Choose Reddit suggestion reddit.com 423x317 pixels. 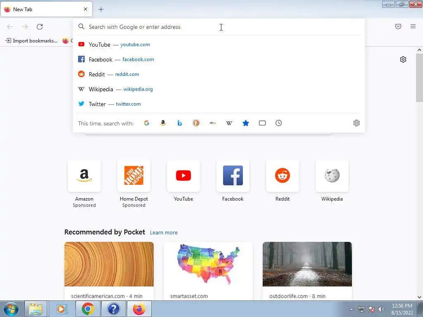219,74
